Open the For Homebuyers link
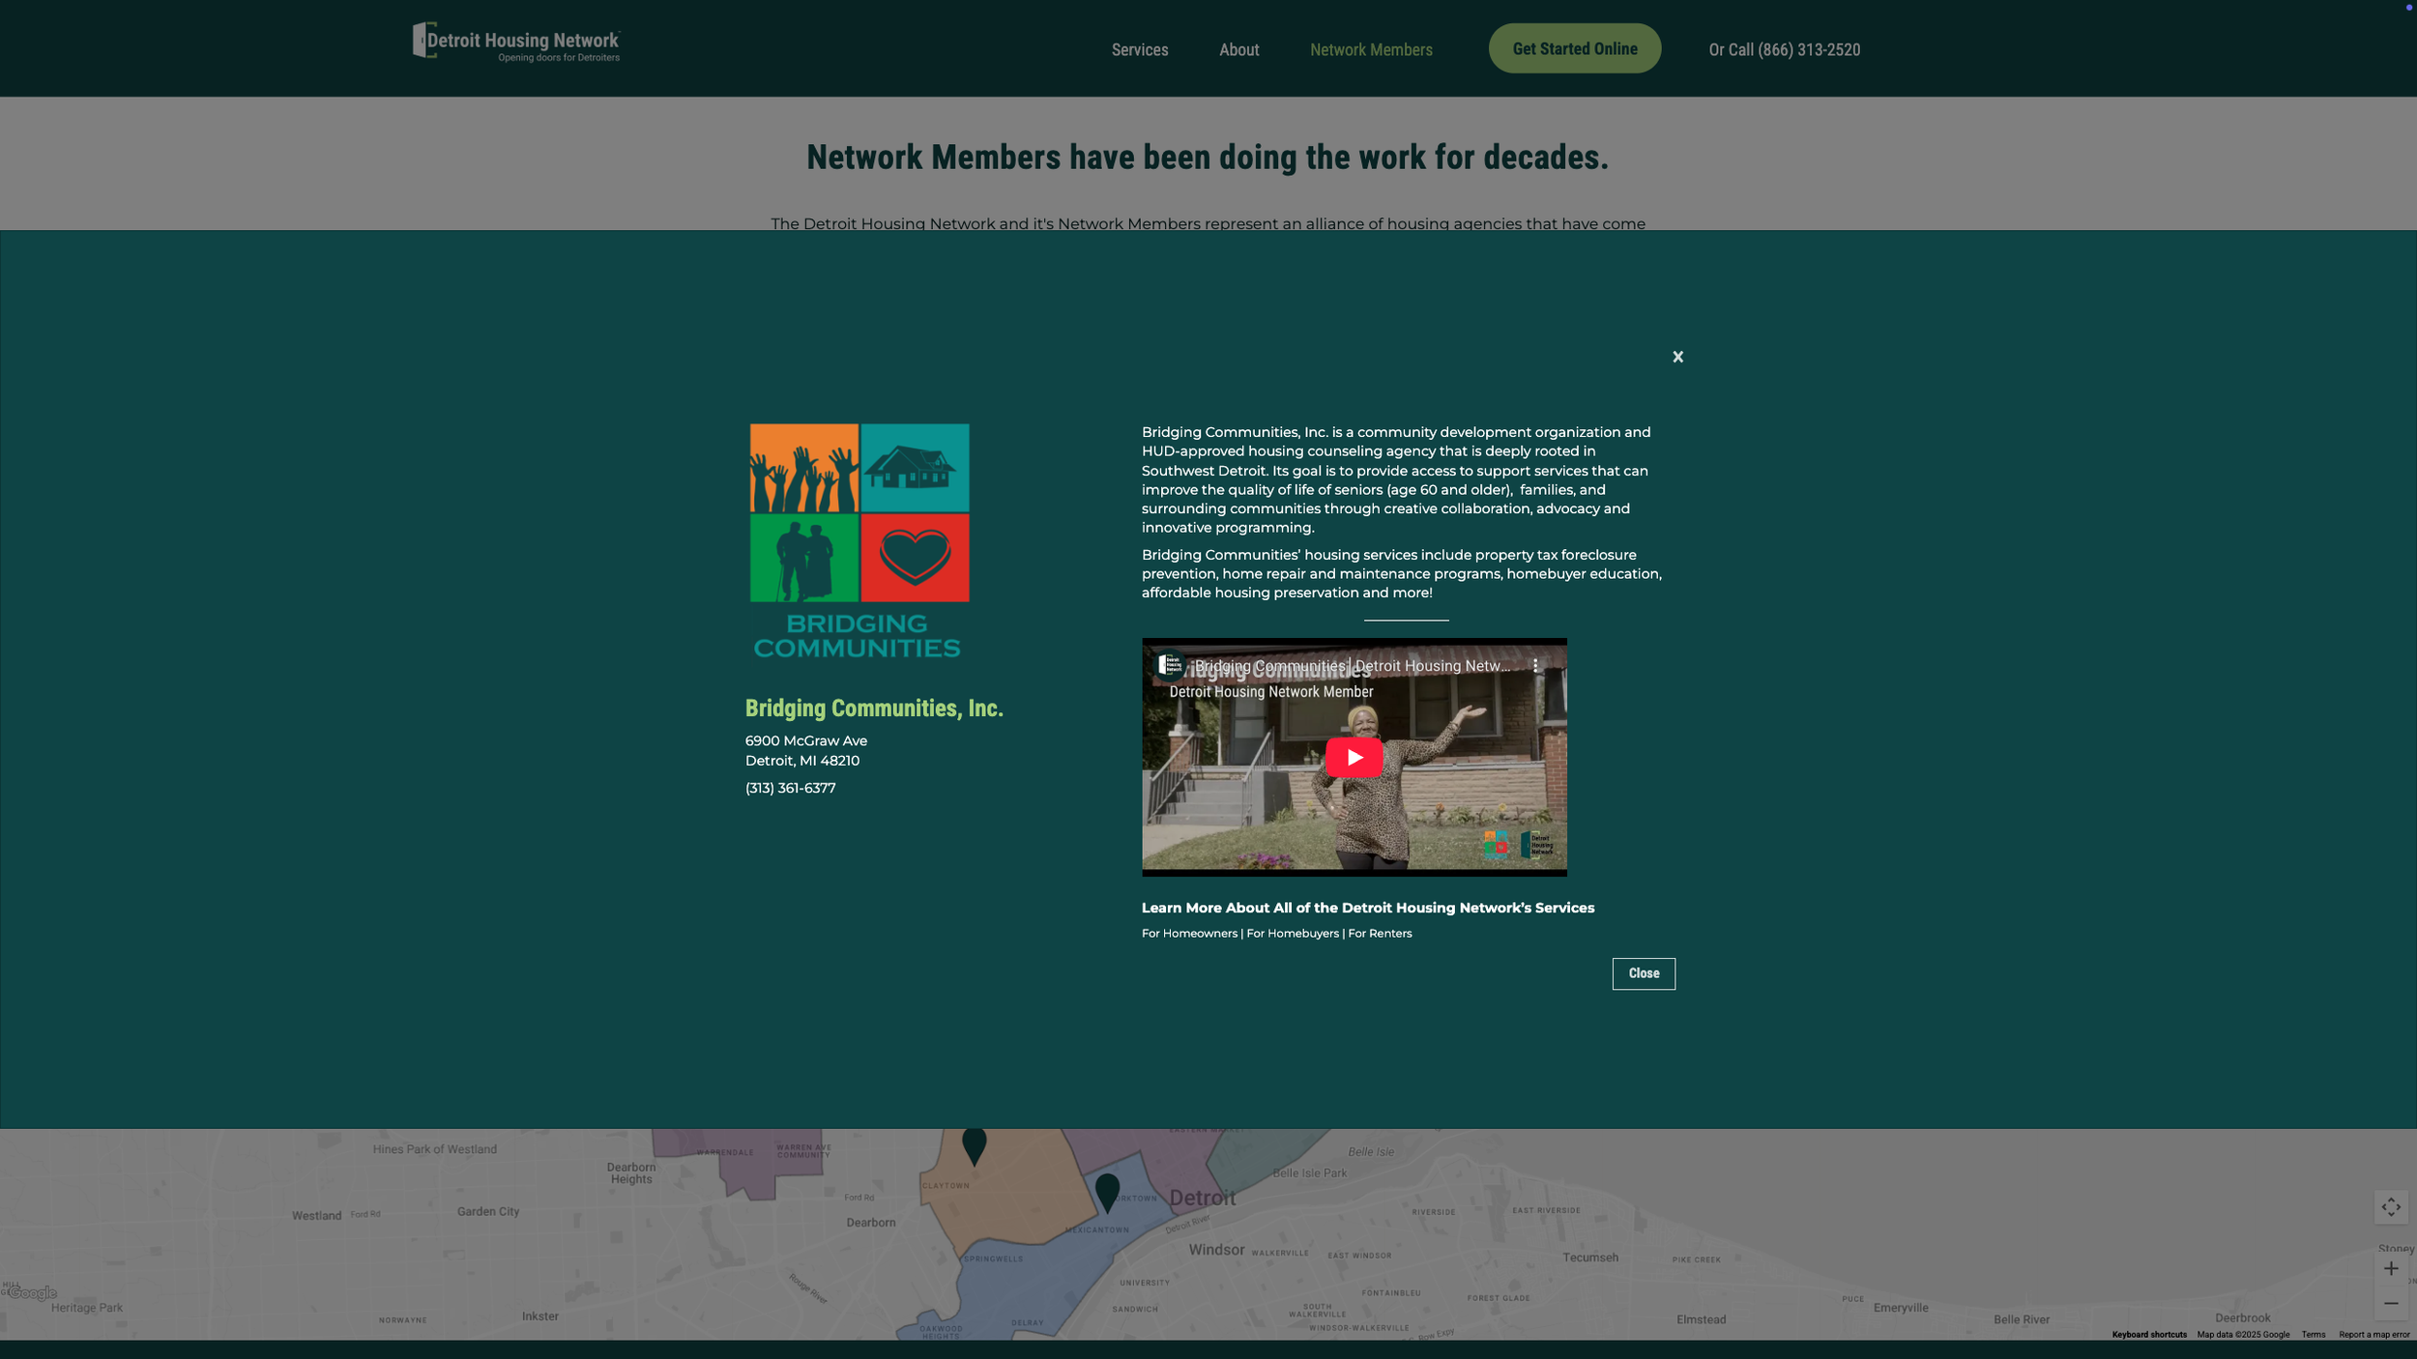The width and height of the screenshot is (2417, 1359). (1293, 933)
